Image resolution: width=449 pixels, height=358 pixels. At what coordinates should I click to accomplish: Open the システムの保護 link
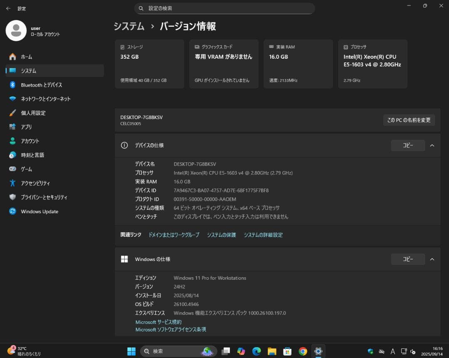pyautogui.click(x=221, y=235)
